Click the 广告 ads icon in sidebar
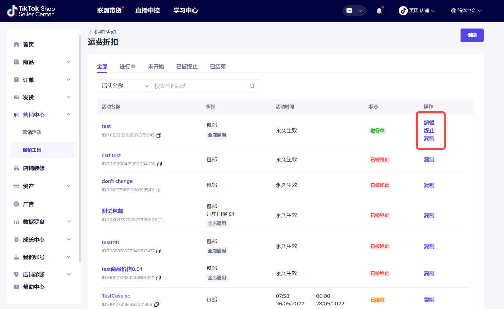504x309 pixels. pos(16,204)
